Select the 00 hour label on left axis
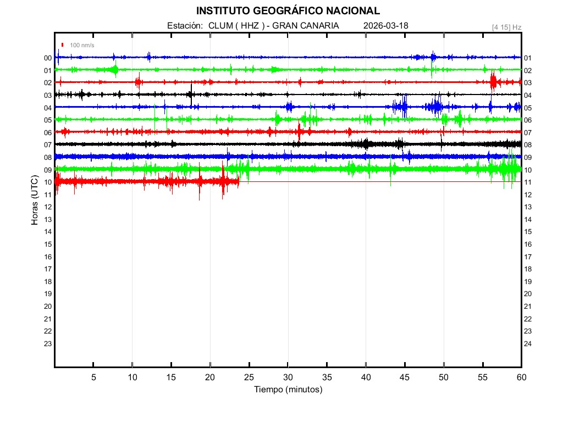The height and width of the screenshot is (422, 563). (48, 58)
